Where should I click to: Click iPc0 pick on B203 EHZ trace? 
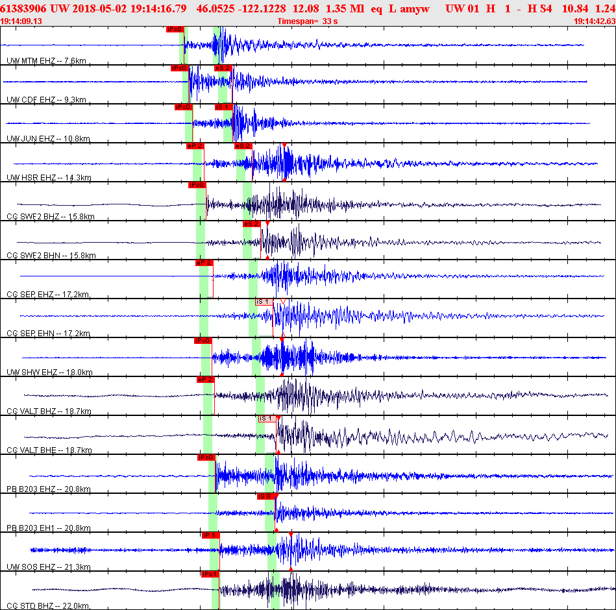click(206, 457)
